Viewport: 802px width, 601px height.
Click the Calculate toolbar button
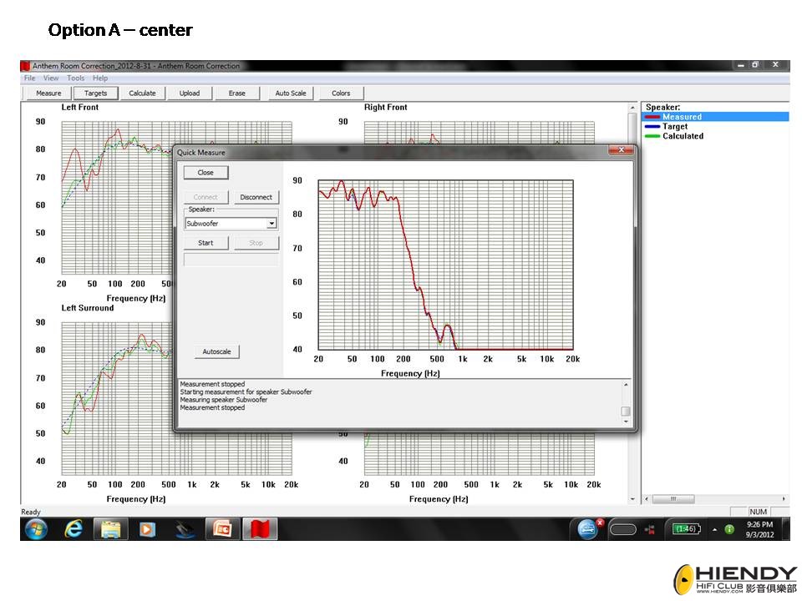142,93
